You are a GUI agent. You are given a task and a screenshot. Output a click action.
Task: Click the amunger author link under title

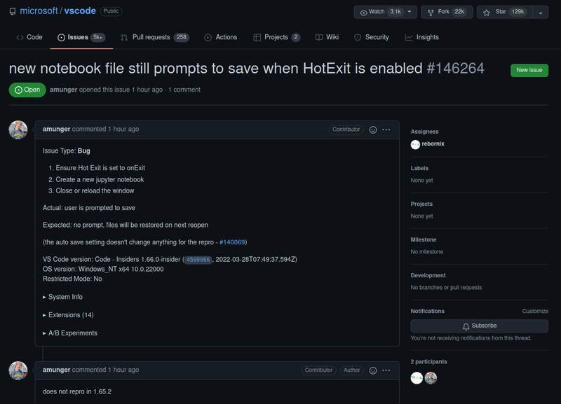[63, 90]
